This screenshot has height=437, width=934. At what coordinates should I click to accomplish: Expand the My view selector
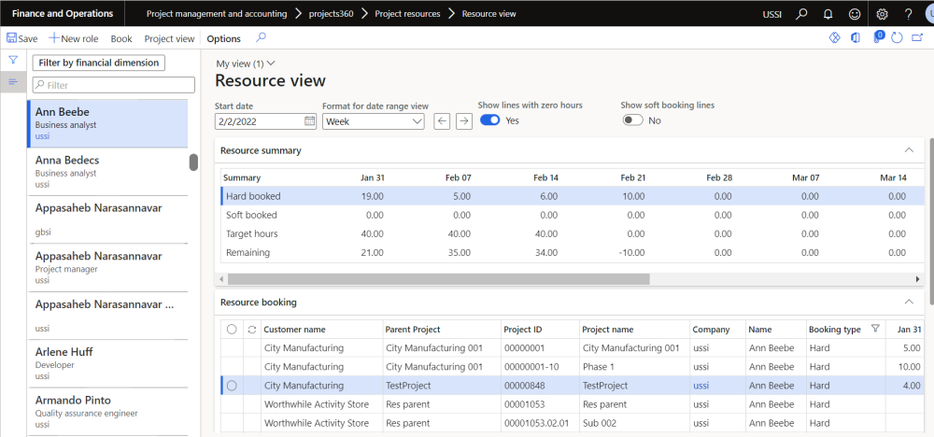tap(246, 63)
